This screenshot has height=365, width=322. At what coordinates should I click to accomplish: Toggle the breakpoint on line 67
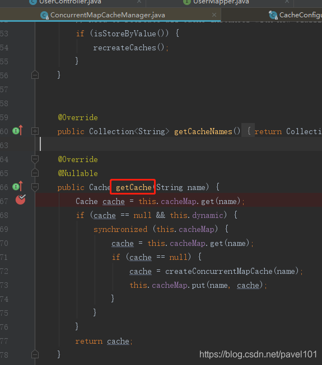[21, 200]
